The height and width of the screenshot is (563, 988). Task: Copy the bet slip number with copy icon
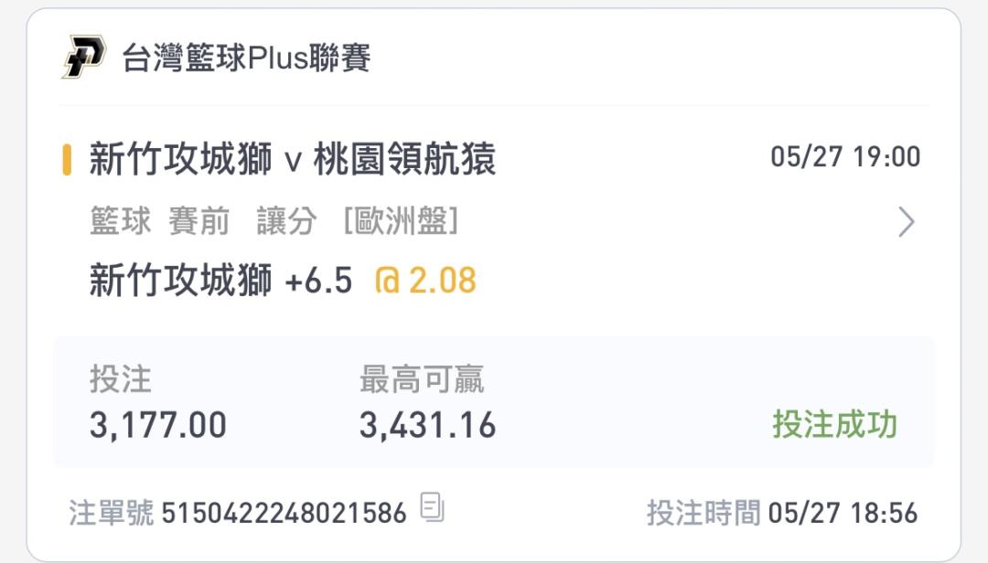432,507
